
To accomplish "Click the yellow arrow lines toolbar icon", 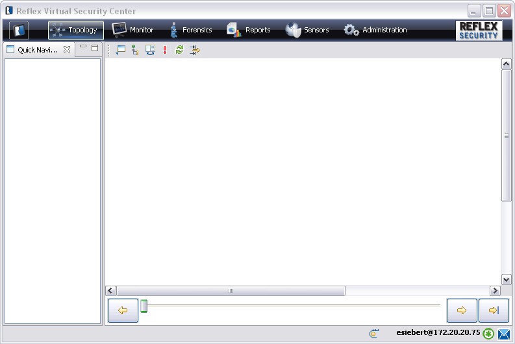I will click(x=194, y=50).
